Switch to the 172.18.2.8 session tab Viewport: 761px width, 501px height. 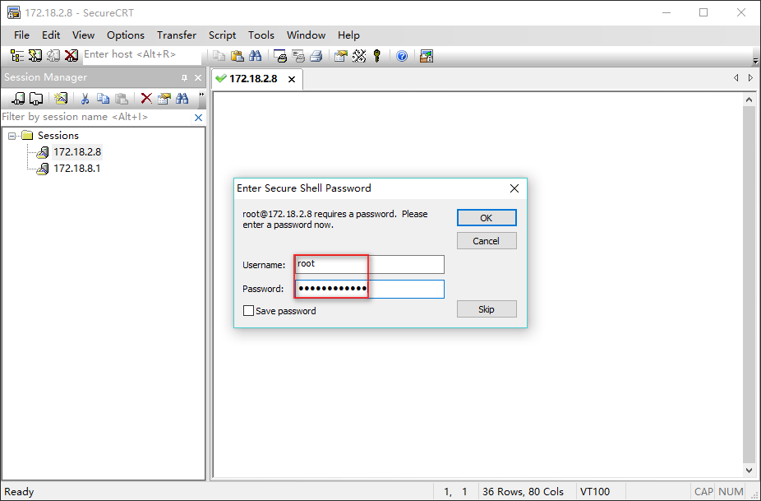coord(253,79)
